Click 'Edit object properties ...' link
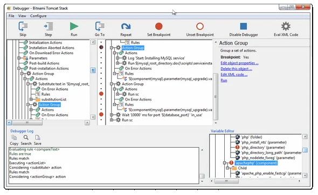This screenshot has width=318, height=195. pos(239,63)
